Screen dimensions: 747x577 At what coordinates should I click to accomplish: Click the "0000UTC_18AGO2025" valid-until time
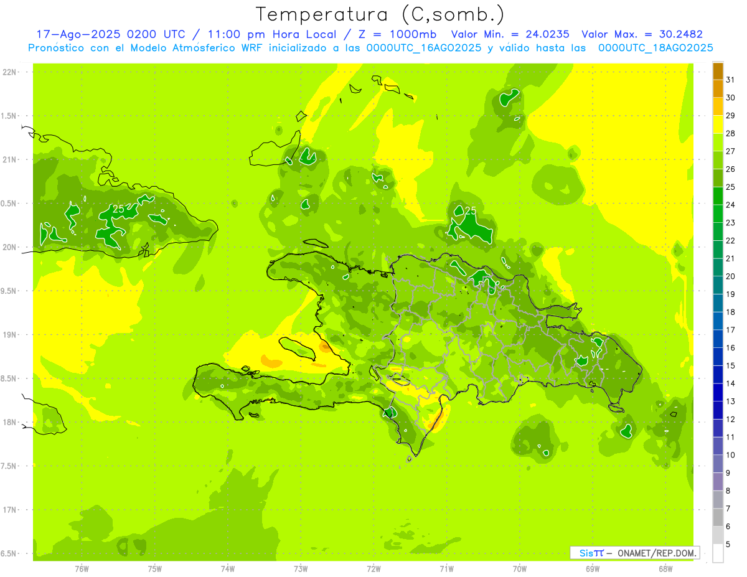point(655,48)
